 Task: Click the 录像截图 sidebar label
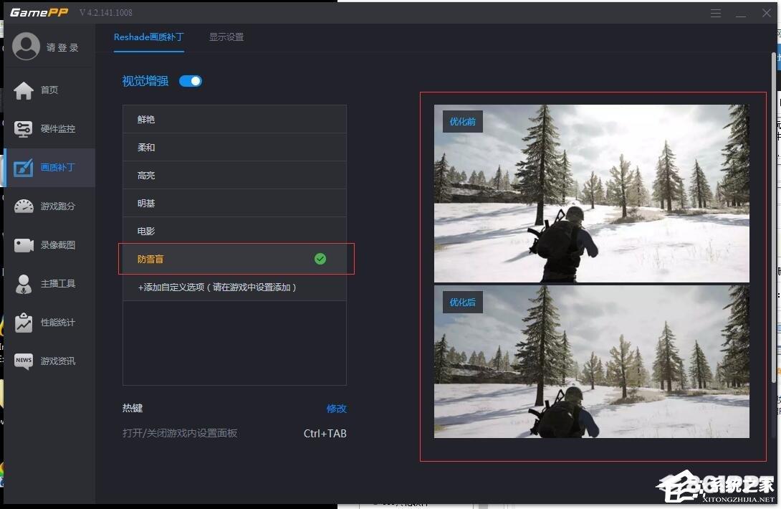(x=58, y=244)
